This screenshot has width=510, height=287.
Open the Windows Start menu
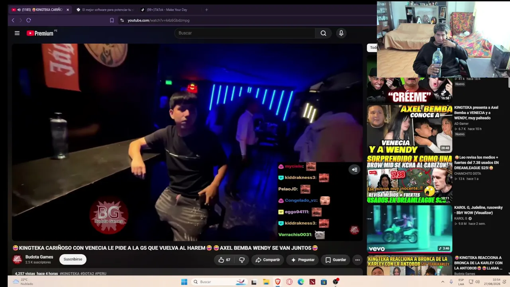point(184,282)
